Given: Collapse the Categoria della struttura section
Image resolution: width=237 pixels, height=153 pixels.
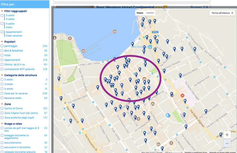Looking at the screenshot, I should tap(2, 75).
